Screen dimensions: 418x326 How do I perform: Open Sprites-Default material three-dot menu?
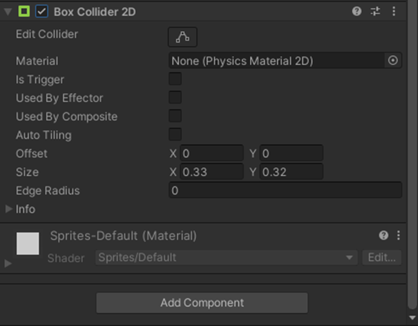398,235
